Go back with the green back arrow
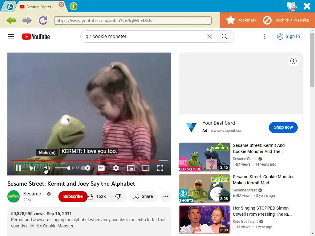The height and width of the screenshot is (236, 315). [x=11, y=20]
